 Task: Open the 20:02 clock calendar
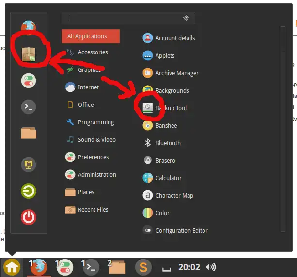tap(189, 267)
